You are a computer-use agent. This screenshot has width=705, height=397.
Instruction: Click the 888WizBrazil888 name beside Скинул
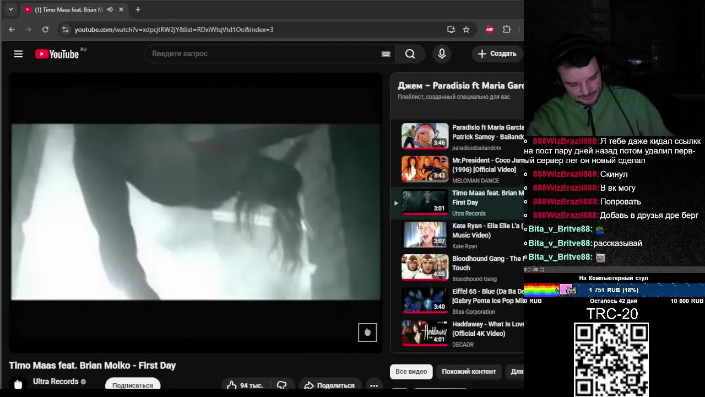pyautogui.click(x=565, y=174)
